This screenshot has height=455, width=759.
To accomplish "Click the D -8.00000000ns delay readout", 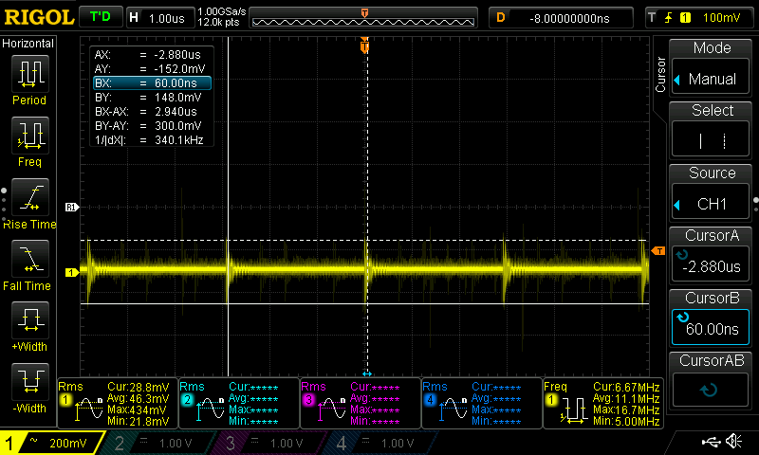I will (x=561, y=18).
